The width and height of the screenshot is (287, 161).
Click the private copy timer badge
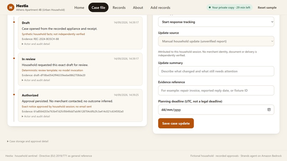point(229,7)
